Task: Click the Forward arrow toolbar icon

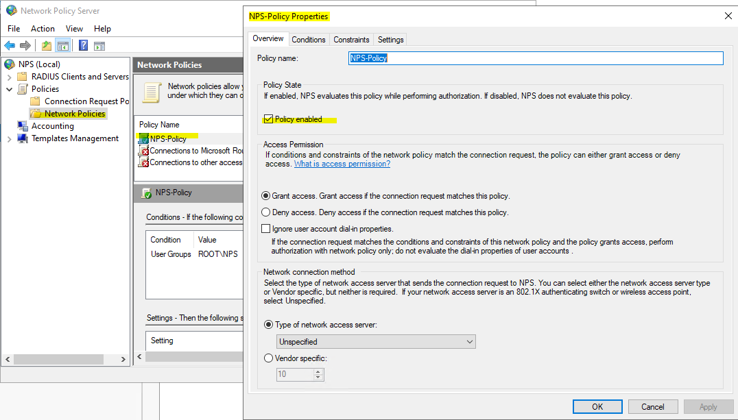Action: (25, 46)
